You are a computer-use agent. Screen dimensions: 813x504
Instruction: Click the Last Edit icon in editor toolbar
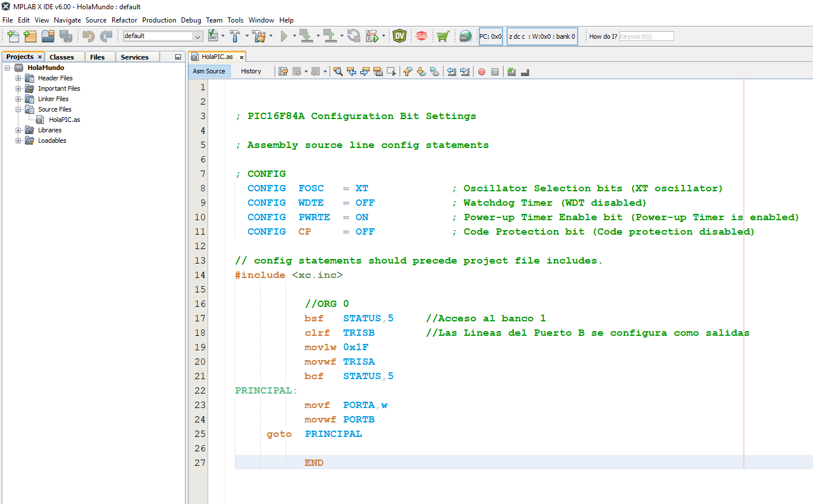pos(283,72)
